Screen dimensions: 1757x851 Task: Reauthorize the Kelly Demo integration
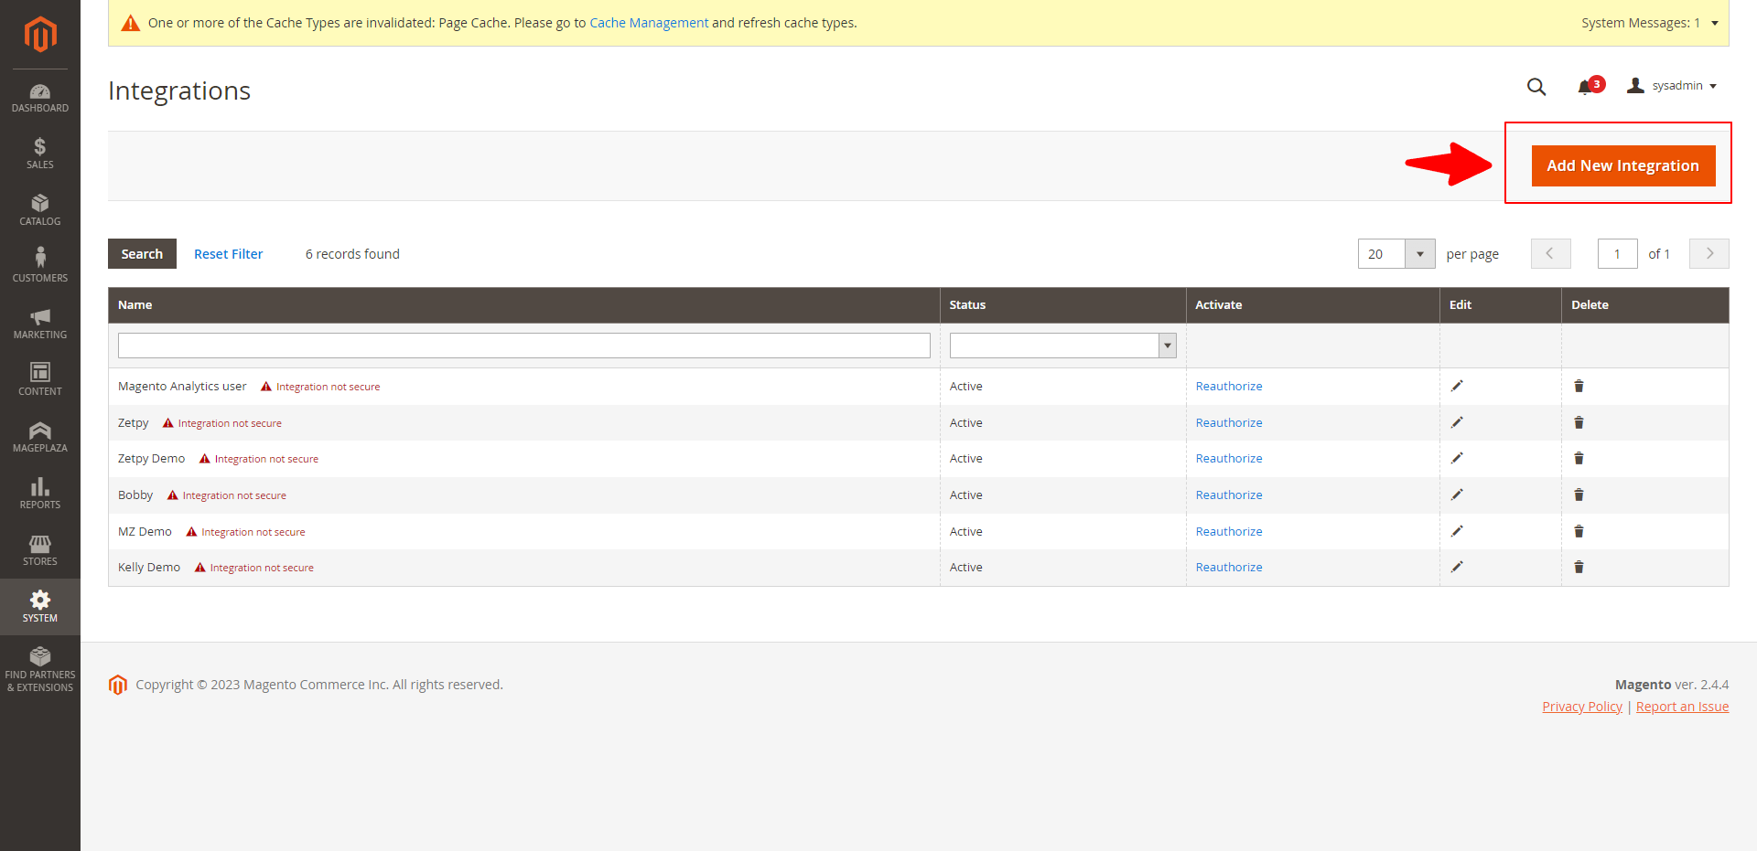tap(1229, 568)
